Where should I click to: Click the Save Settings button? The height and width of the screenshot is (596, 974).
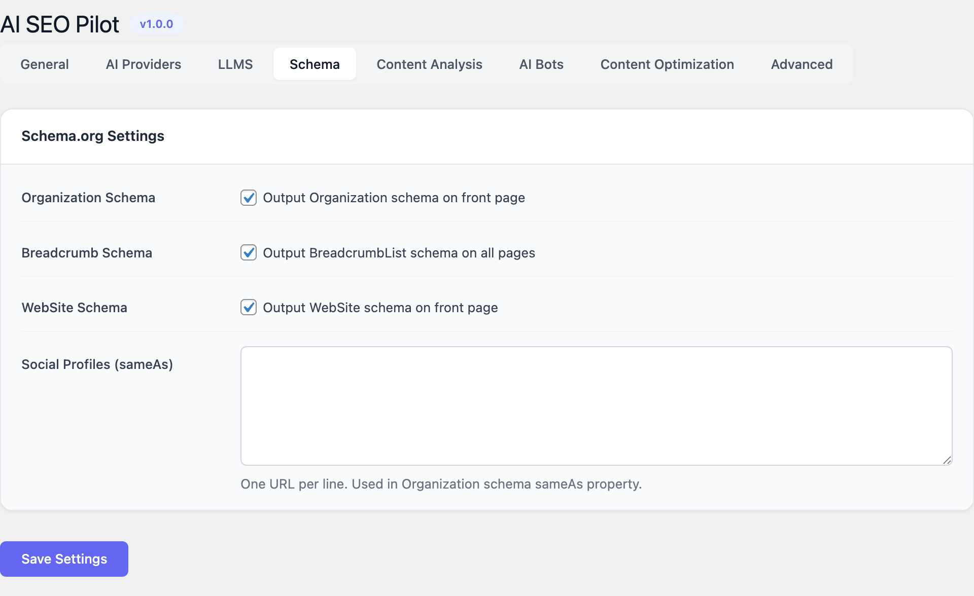point(64,559)
